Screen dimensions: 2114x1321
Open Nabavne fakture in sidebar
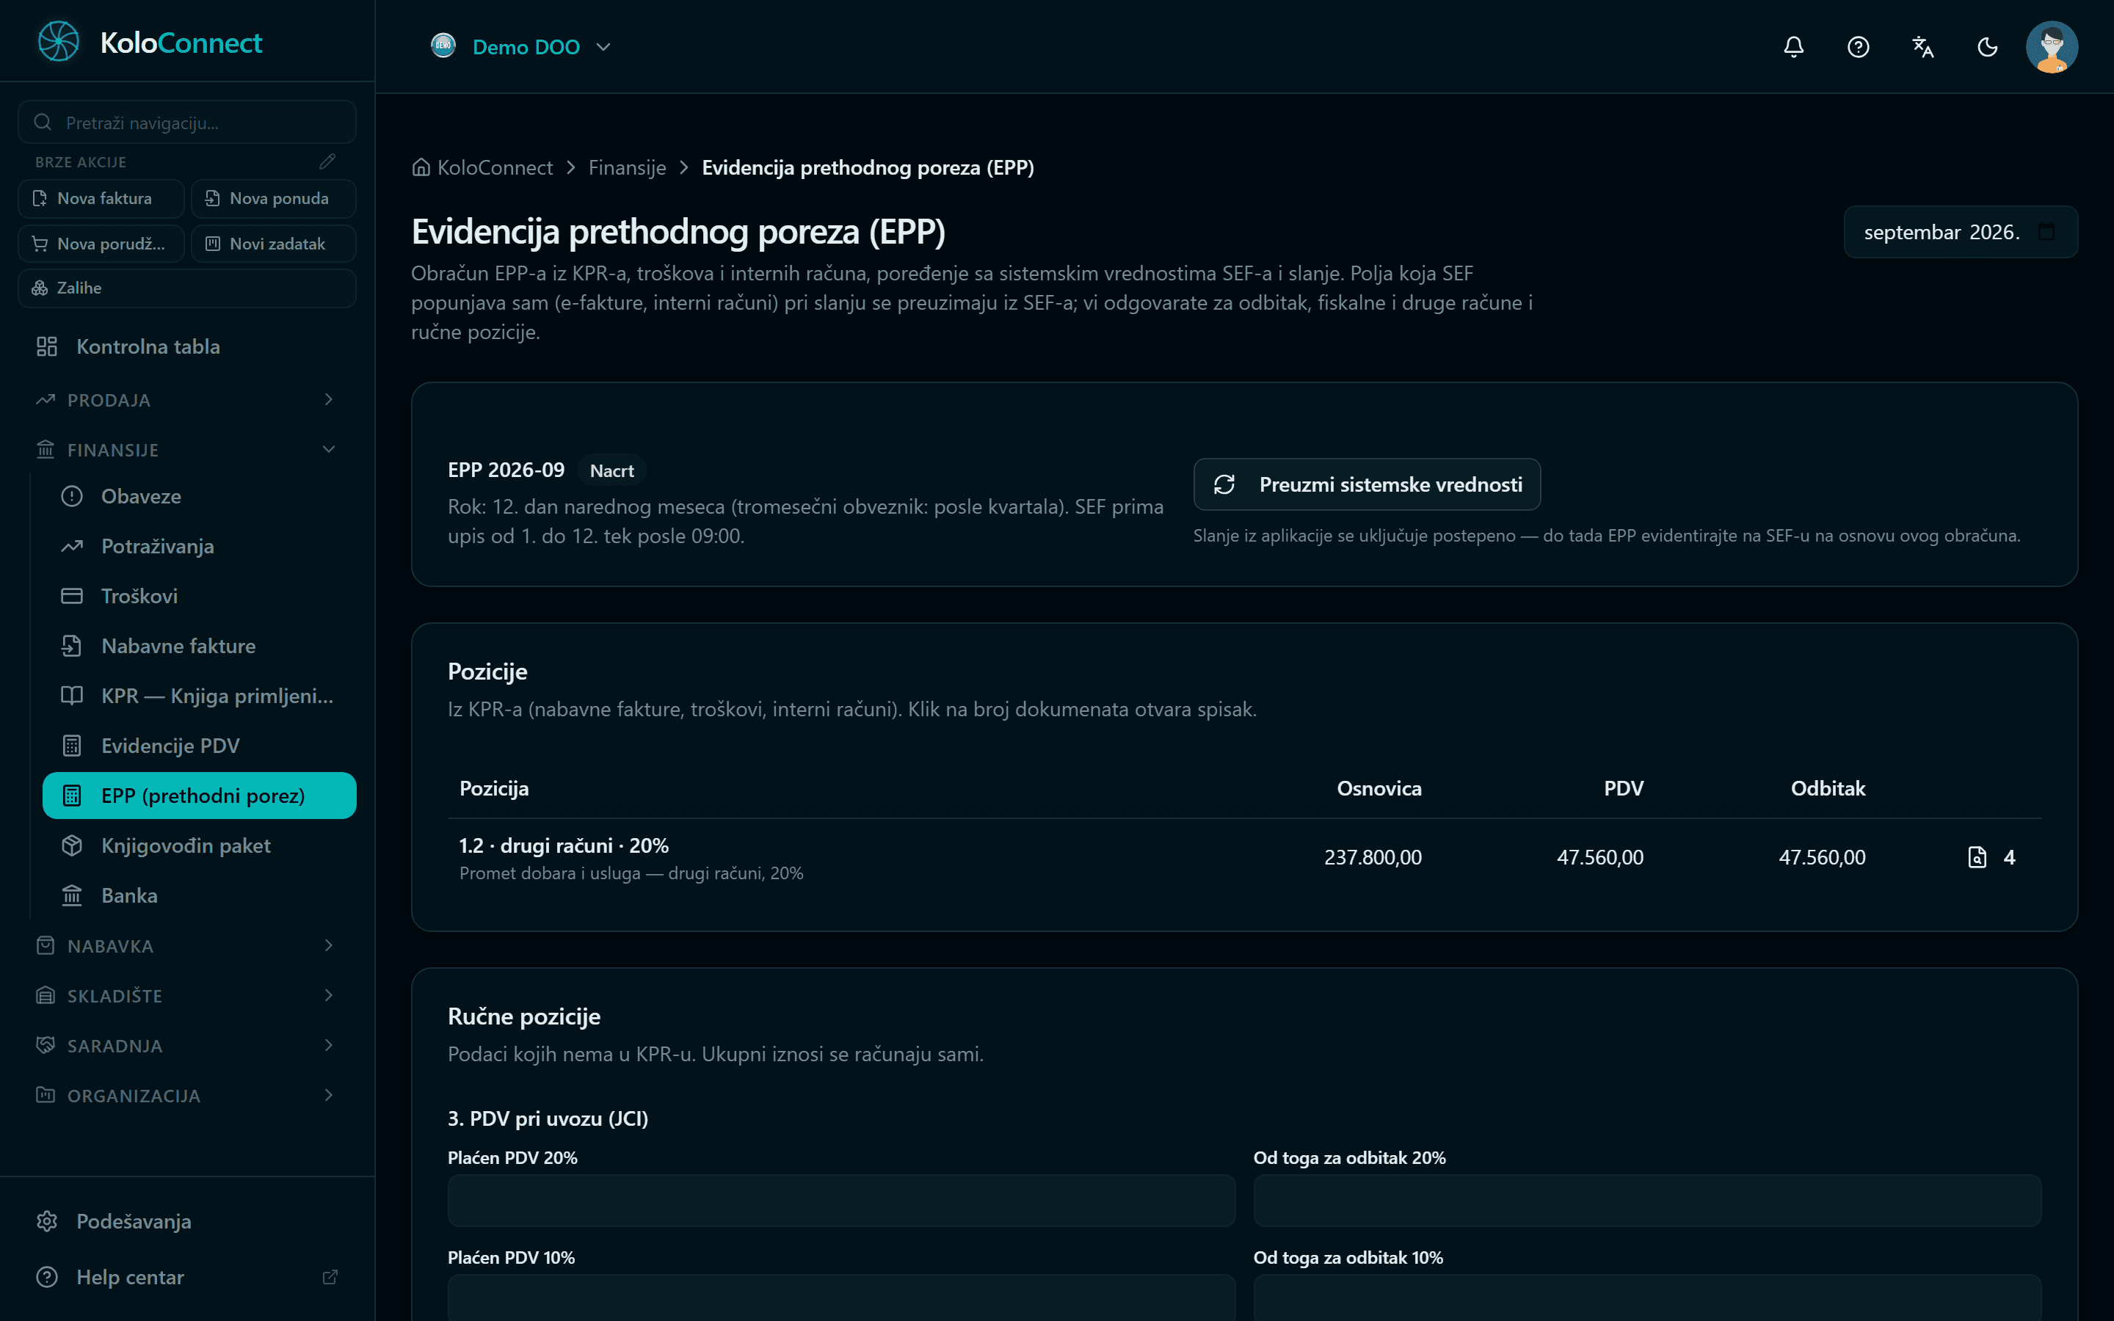coord(199,646)
